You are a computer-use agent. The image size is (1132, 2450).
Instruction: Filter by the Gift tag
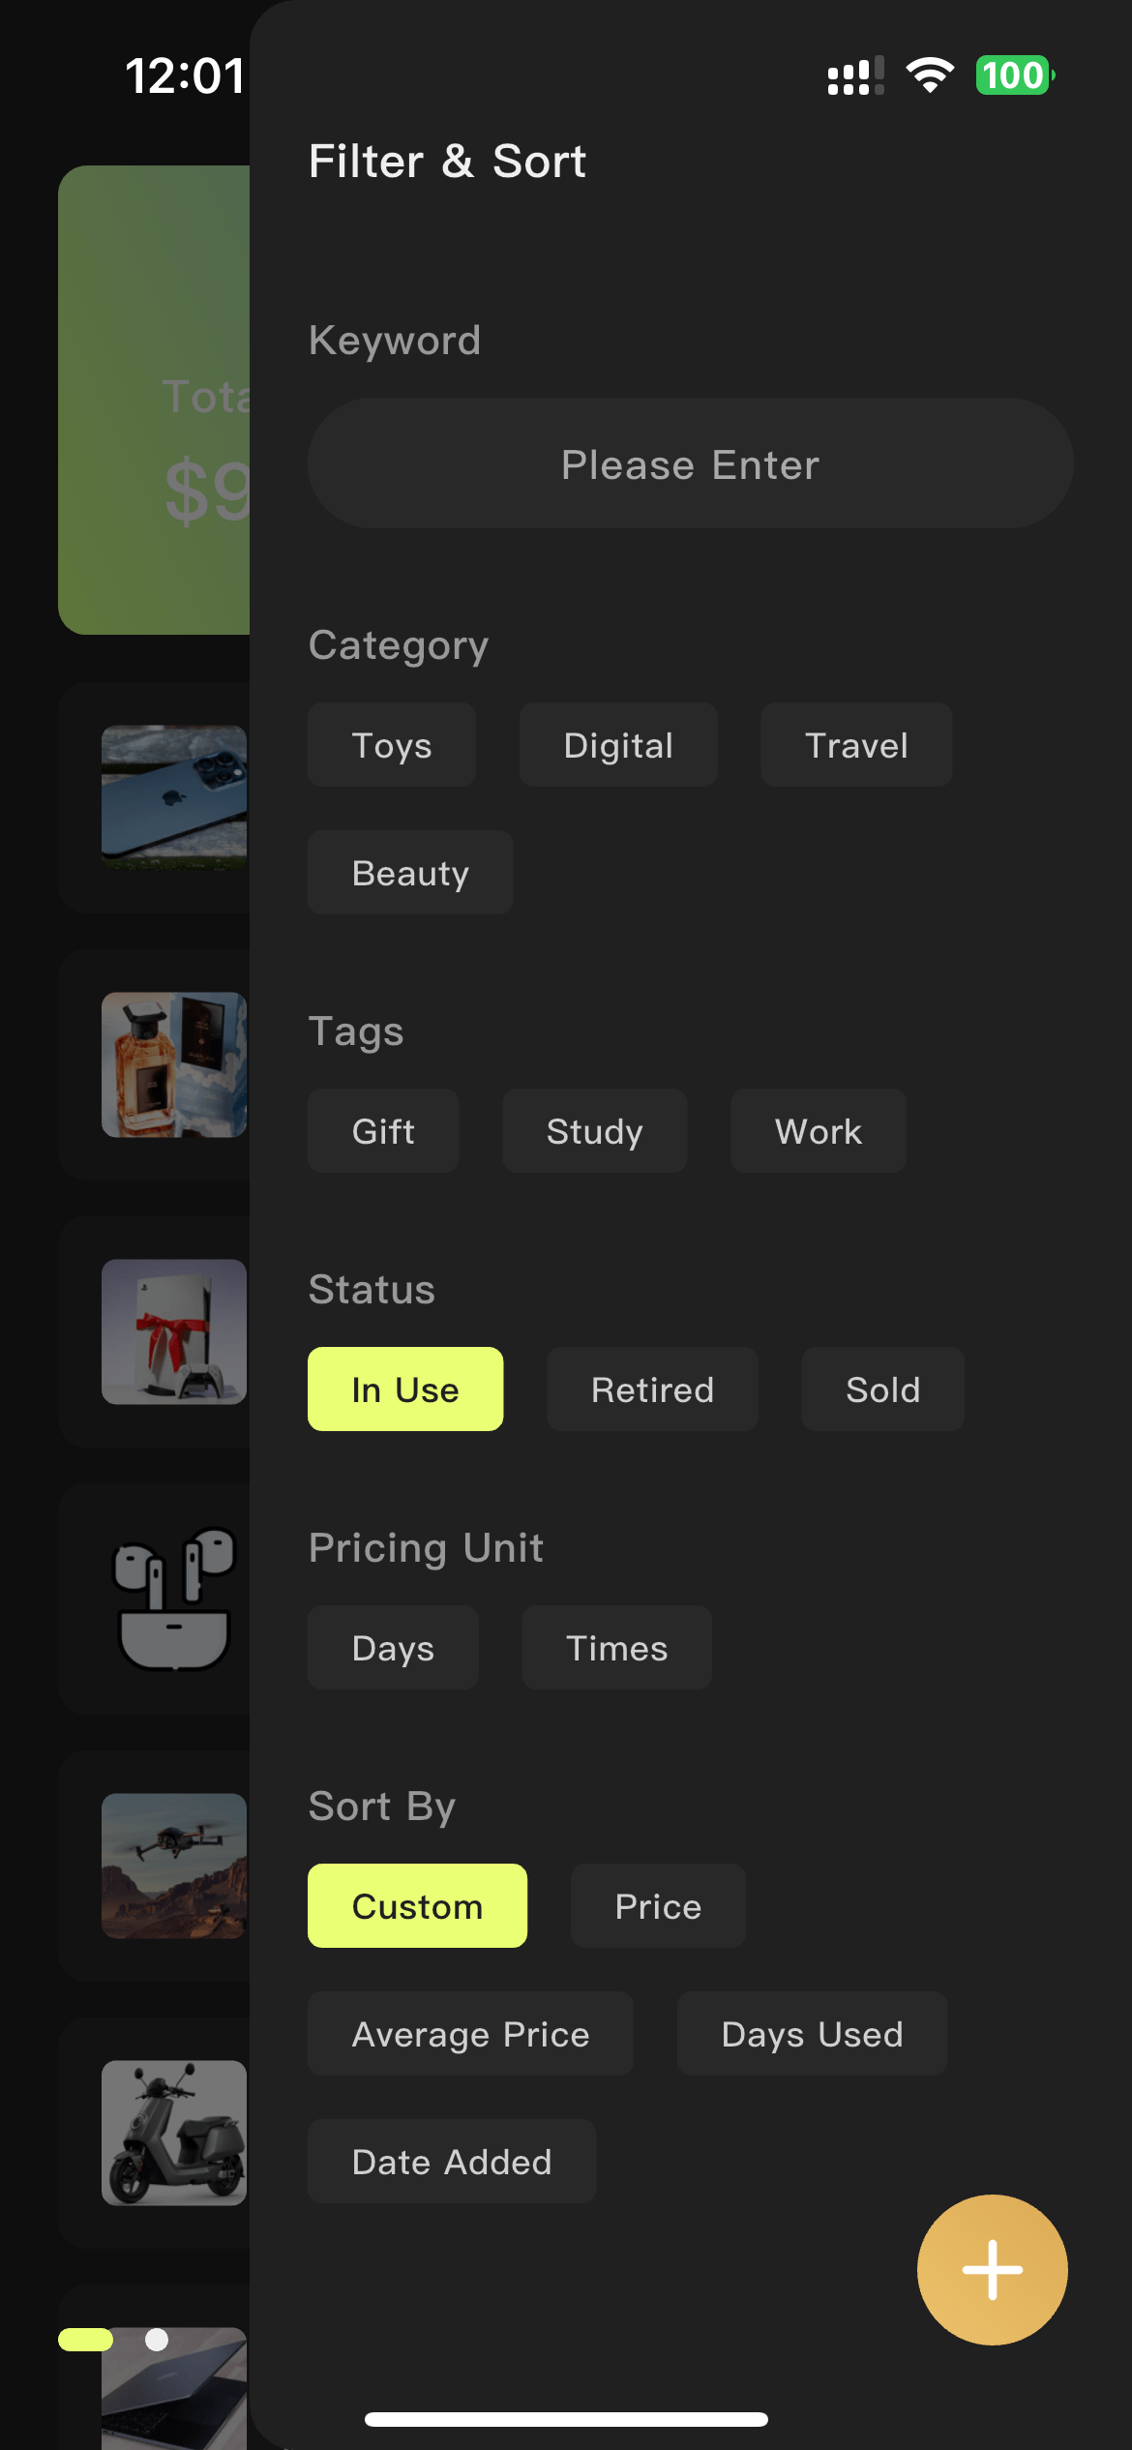(x=383, y=1131)
